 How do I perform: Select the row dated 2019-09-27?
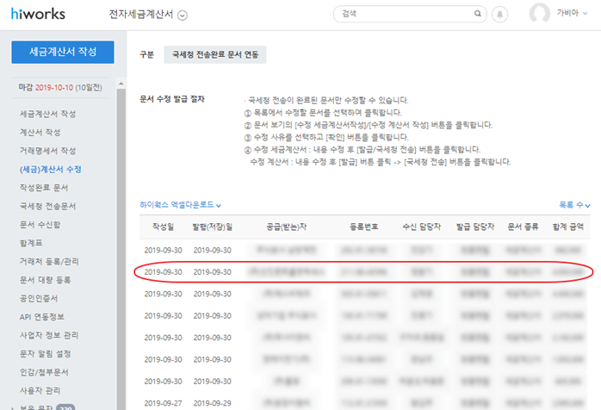tap(364, 403)
